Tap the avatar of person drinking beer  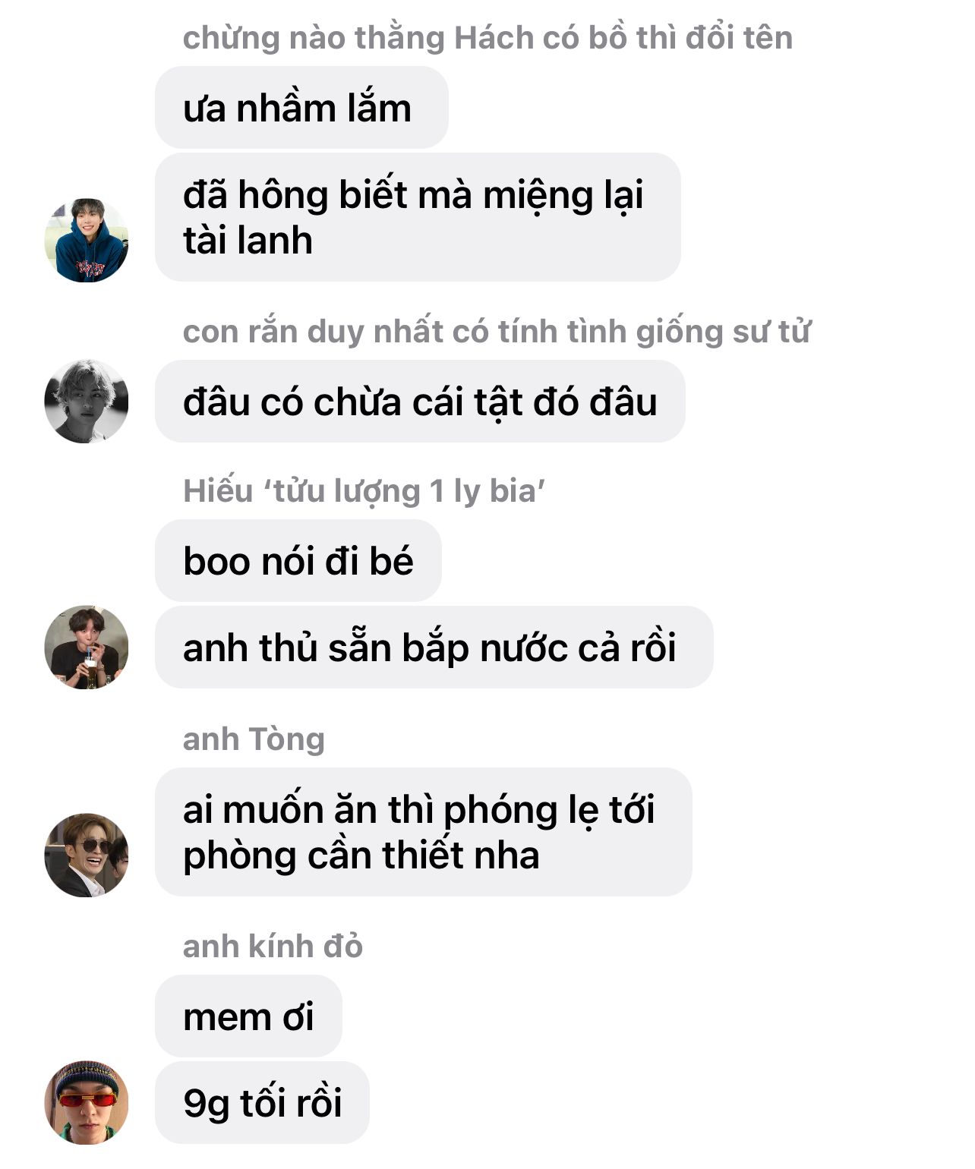pos(87,648)
